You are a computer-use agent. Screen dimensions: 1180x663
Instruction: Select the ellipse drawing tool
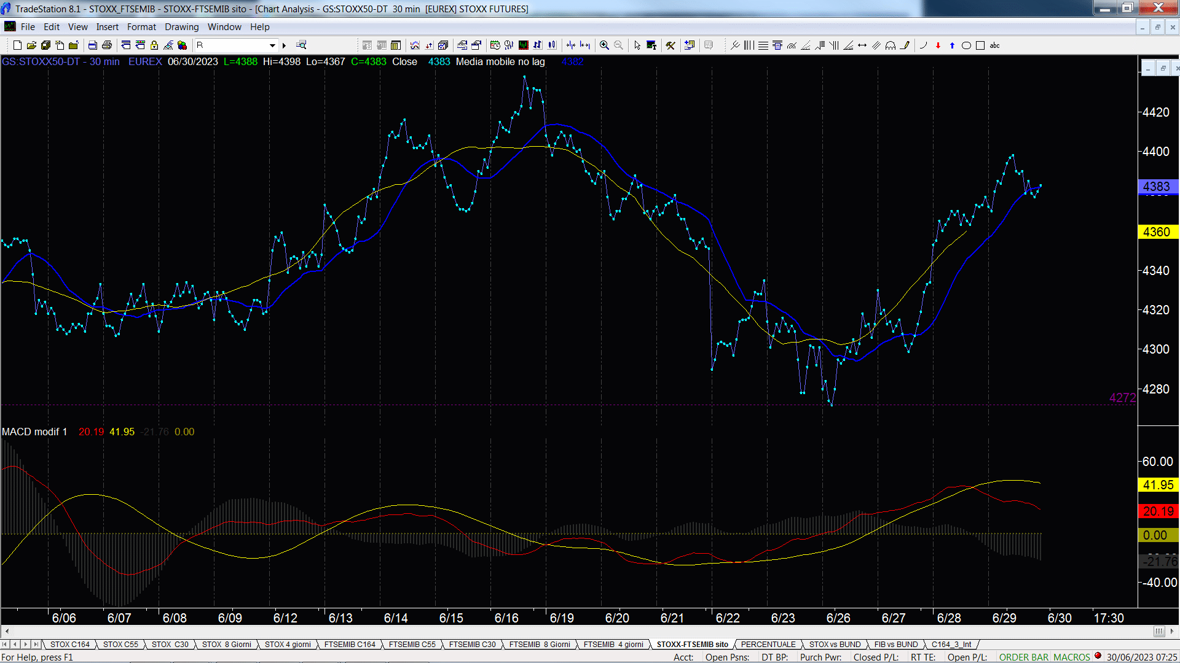[966, 45]
